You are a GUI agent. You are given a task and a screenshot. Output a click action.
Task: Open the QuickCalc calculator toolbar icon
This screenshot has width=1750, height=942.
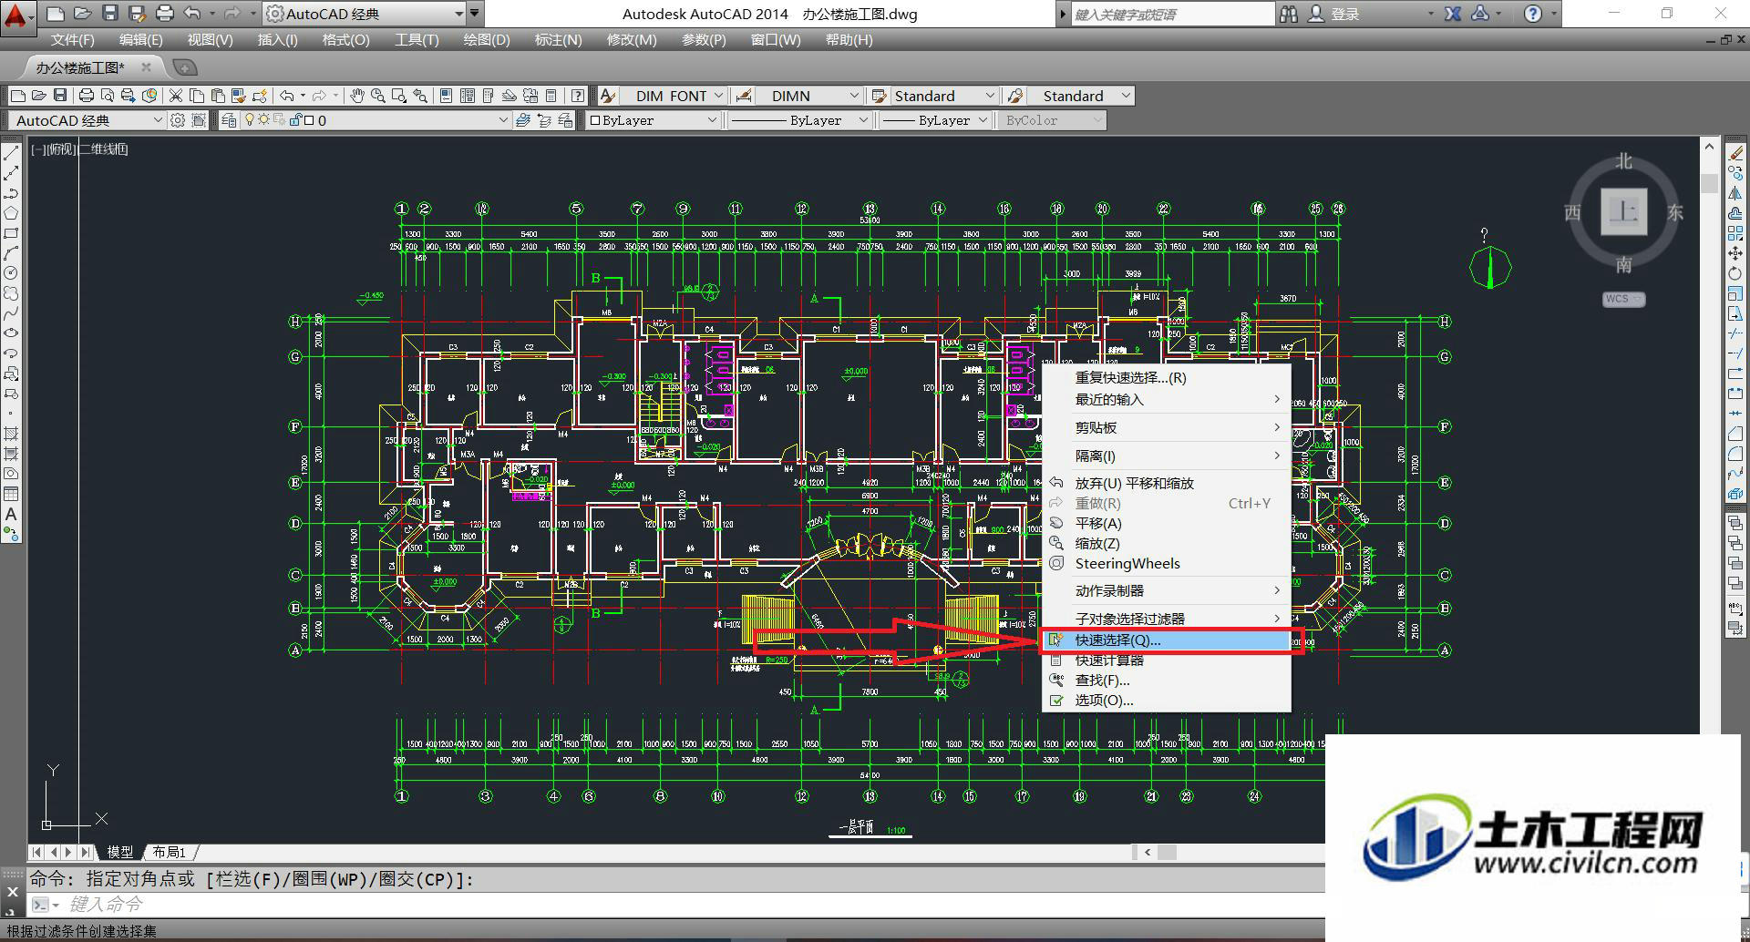pyautogui.click(x=551, y=96)
